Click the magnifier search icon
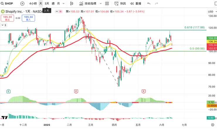This screenshot has width=217, height=129. [2, 4]
